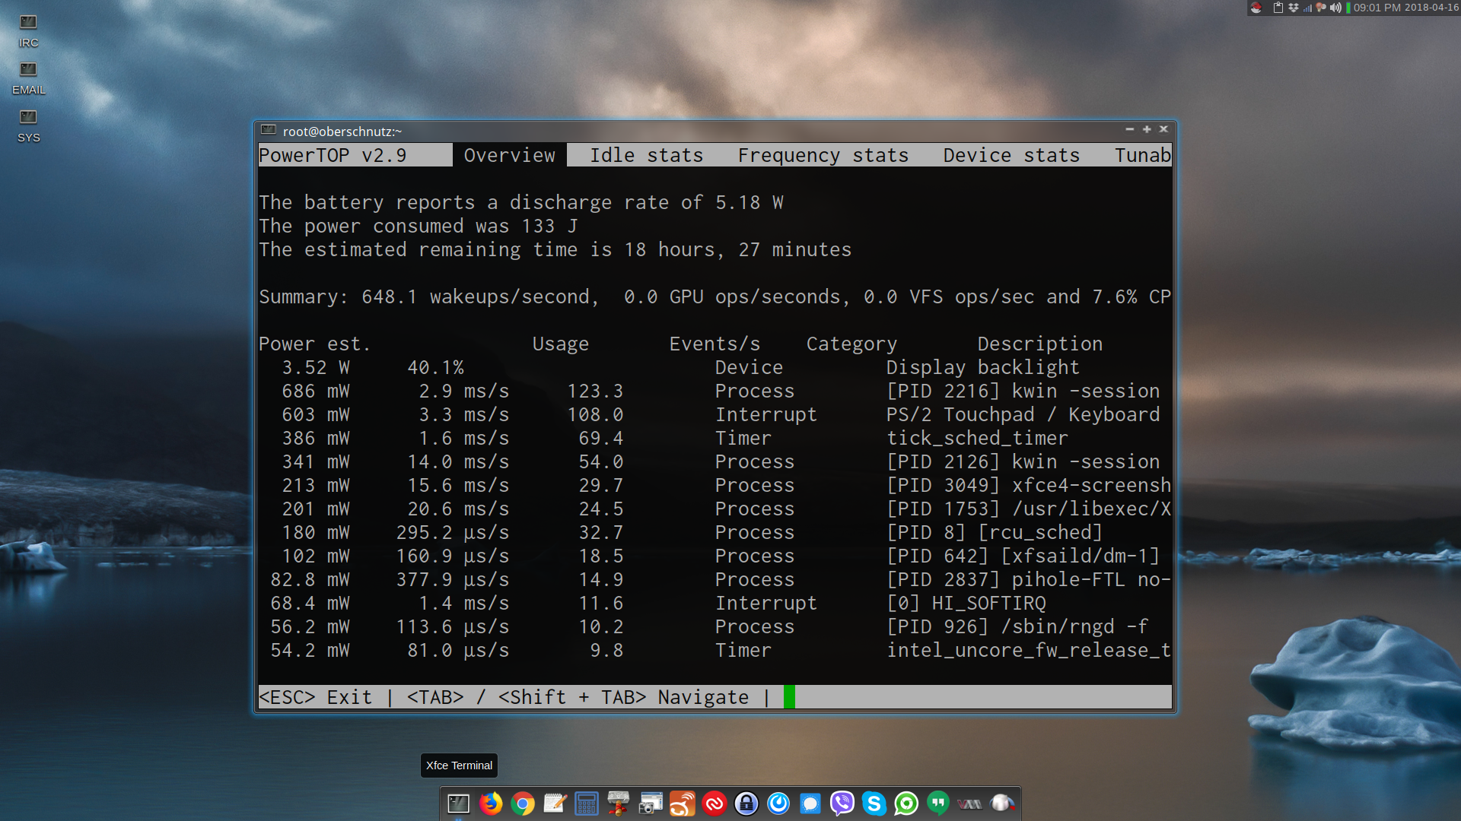Open Firefox from the dock
The image size is (1461, 821).
coord(491,804)
